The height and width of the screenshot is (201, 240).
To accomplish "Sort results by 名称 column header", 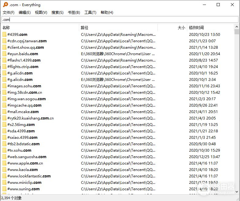I will point(6,28).
